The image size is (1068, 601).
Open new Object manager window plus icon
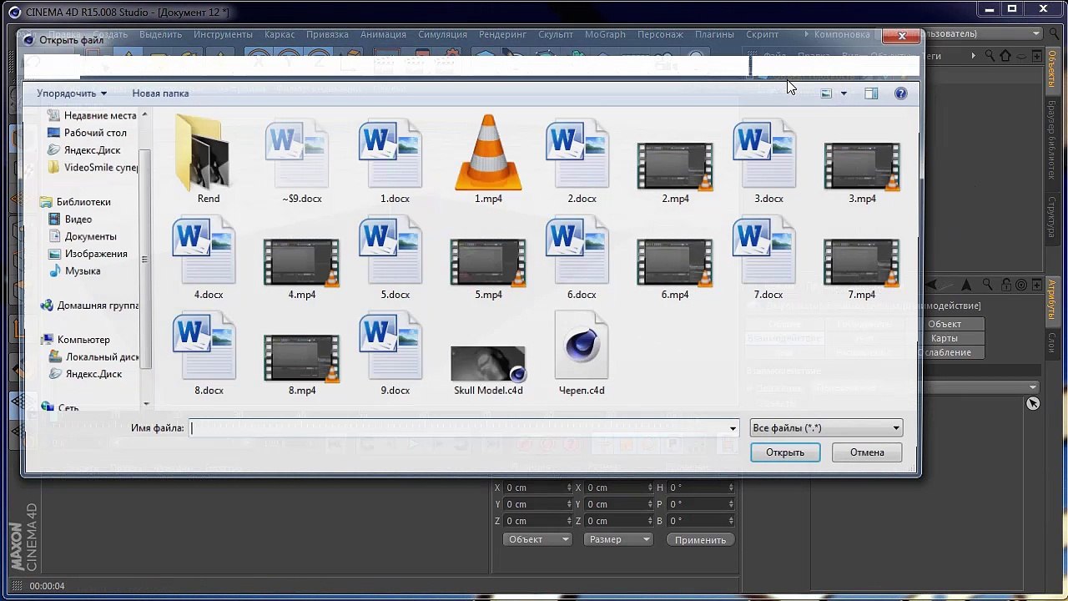coord(1037,56)
